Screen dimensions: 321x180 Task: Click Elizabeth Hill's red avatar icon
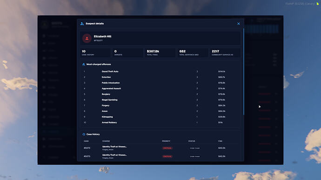(87, 39)
